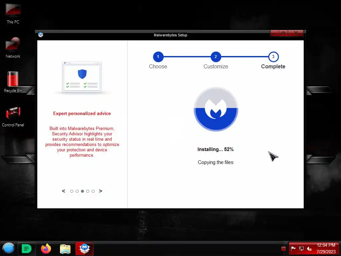Select the first carousel dot
The image size is (341, 256).
[72, 191]
